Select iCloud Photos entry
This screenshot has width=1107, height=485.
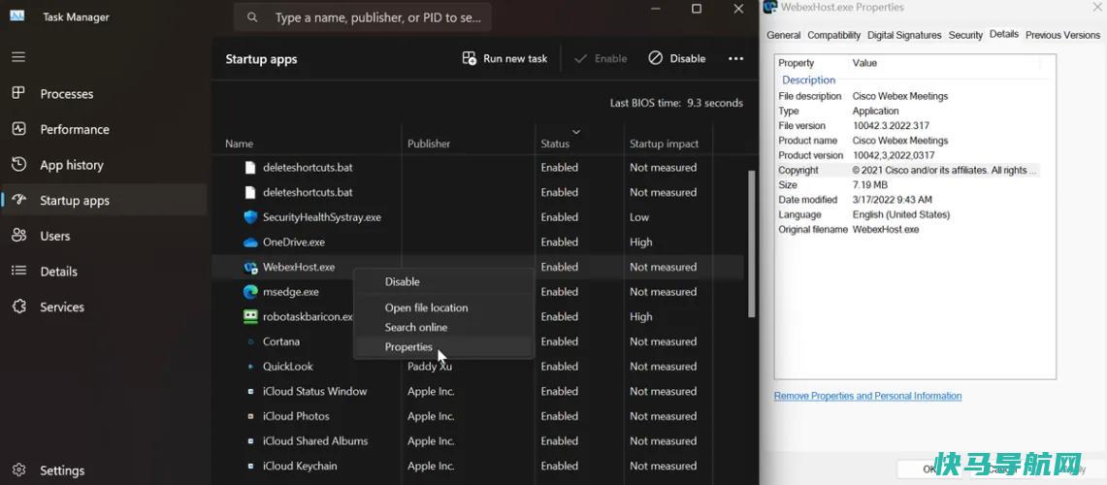coord(477,416)
